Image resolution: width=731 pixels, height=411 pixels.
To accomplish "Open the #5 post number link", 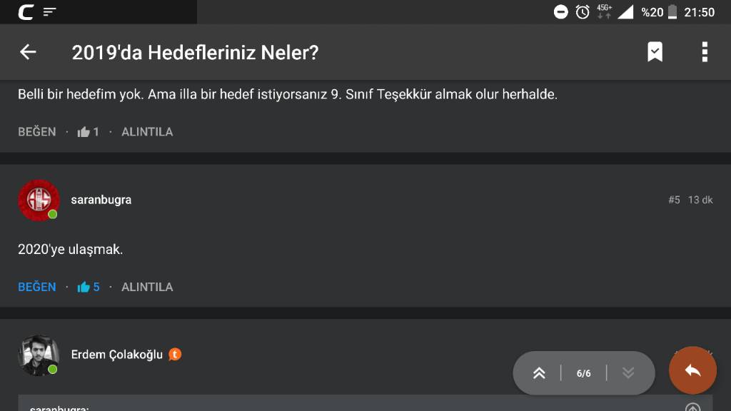I will [x=674, y=200].
